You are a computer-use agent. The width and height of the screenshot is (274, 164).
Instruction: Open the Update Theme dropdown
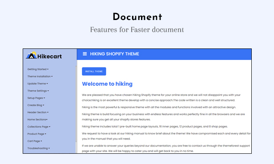coord(37,84)
